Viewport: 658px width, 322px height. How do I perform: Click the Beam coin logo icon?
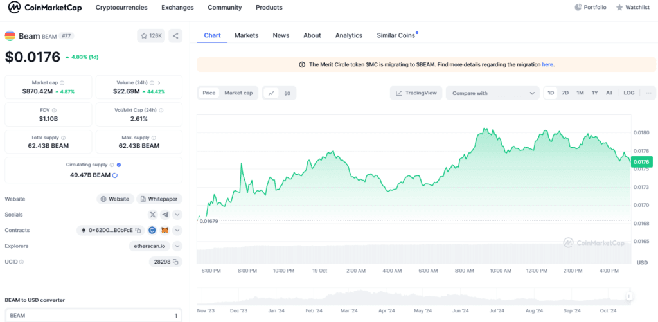10,36
